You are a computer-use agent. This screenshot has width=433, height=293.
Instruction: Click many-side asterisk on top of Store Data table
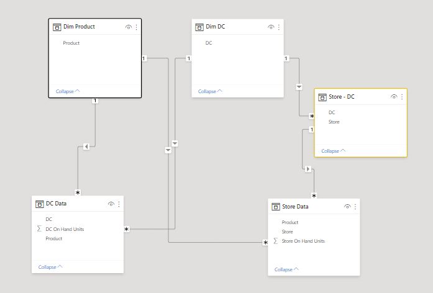tap(314, 196)
